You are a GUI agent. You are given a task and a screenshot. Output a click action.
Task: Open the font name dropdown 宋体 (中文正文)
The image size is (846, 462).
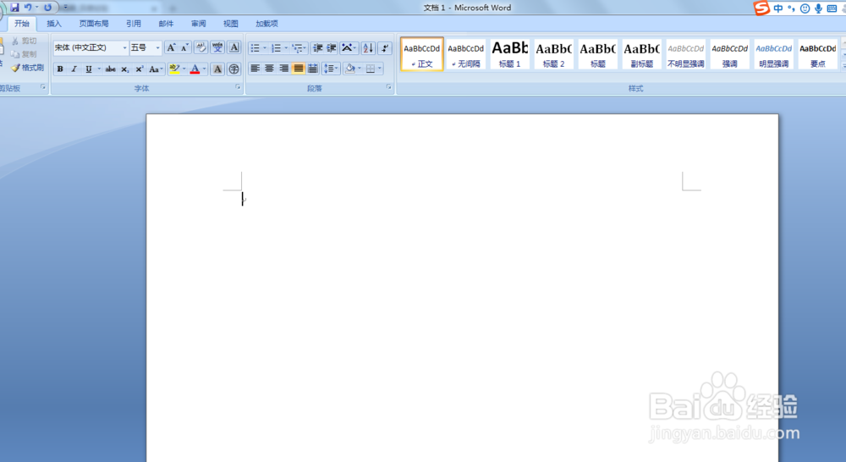124,48
